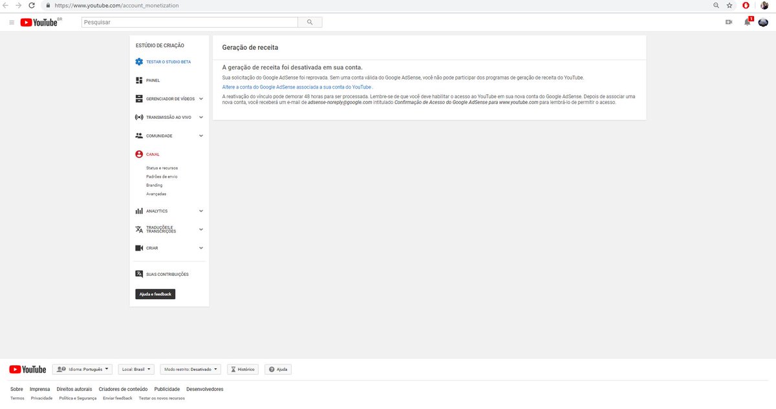776x409 pixels.
Task: Click the Painel dashboard icon
Action: (139, 80)
